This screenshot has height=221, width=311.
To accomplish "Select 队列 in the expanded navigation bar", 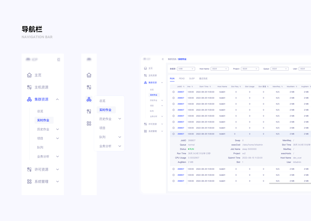I will 40,147.
